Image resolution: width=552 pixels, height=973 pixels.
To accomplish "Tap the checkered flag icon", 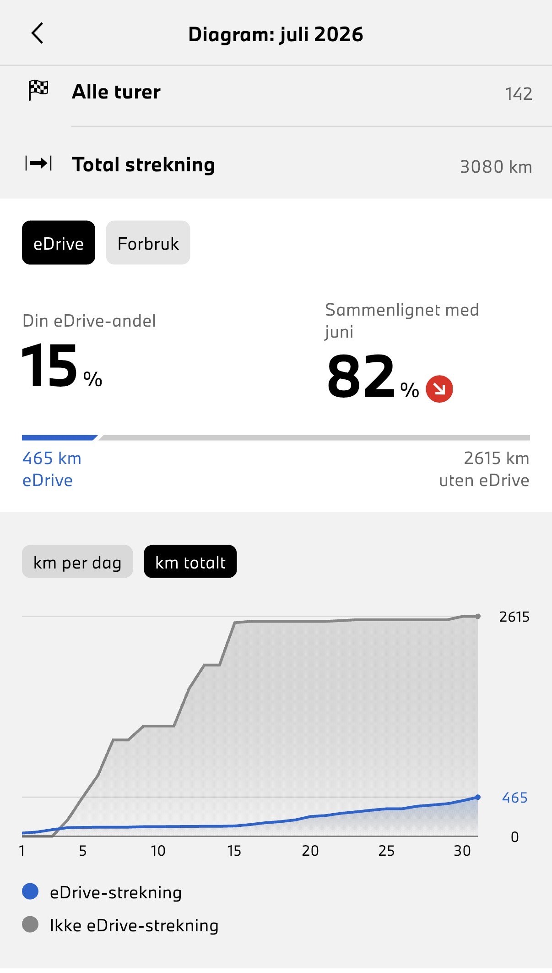I will (38, 90).
